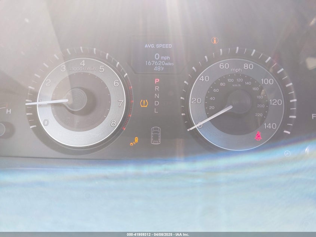Click the 140 mph mark on speedometer
The image size is (316, 237).
(x=270, y=126)
